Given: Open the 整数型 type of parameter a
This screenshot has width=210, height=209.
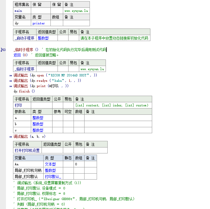Looking at the screenshot, I should pyautogui.click(x=38, y=118).
